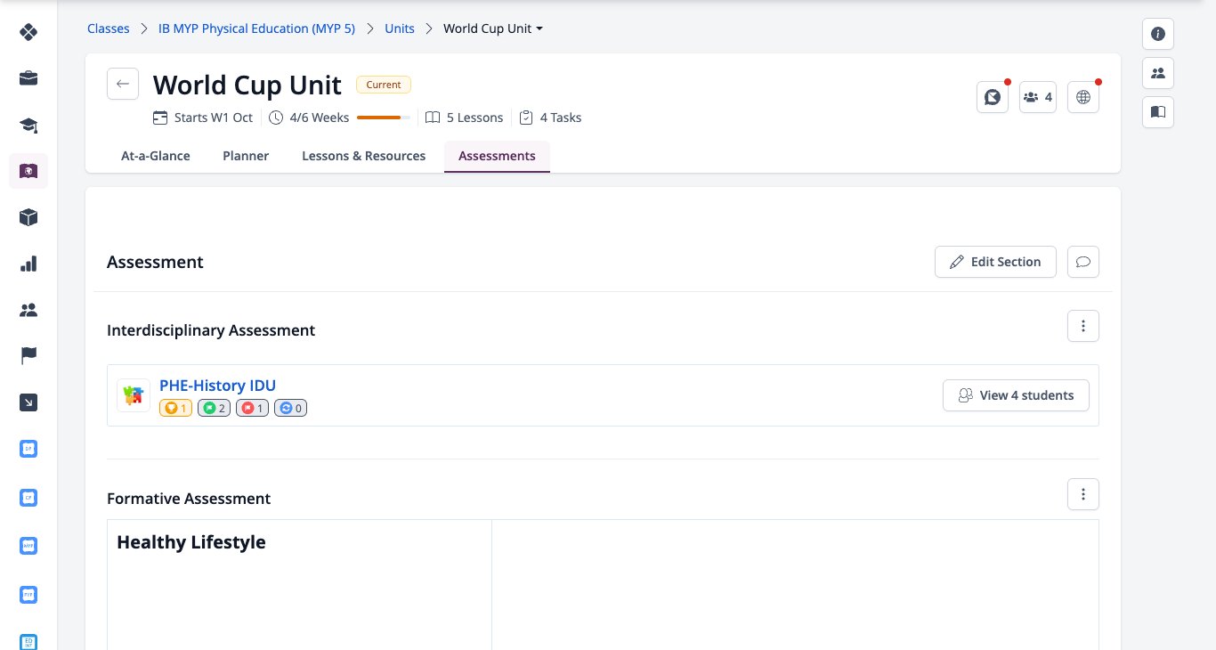Click the World Cup Unit title
Image resolution: width=1216 pixels, height=650 pixels.
247,85
